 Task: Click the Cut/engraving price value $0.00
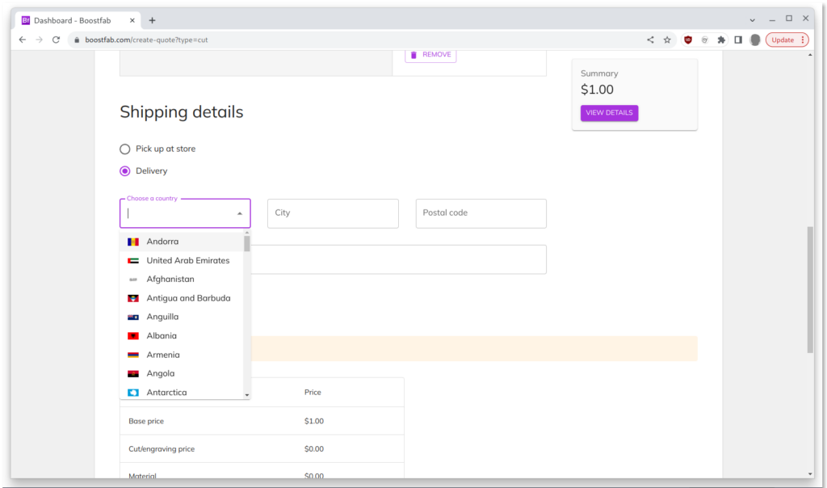click(x=314, y=449)
